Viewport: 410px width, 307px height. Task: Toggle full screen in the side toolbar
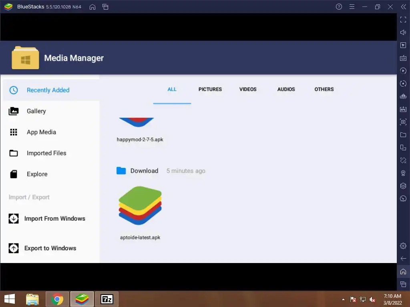403,20
